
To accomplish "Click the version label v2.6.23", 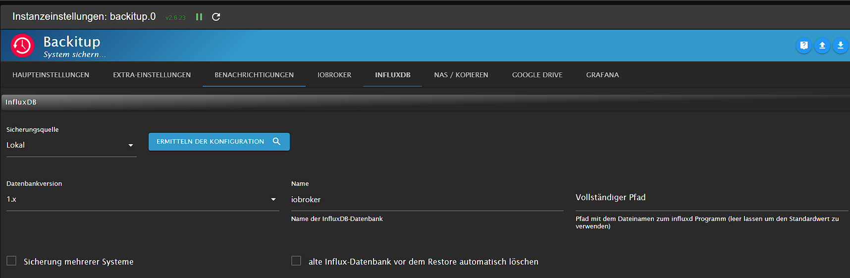I will (175, 18).
